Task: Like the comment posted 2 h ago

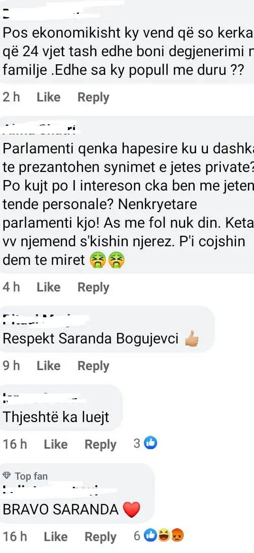Action: pos(48,97)
